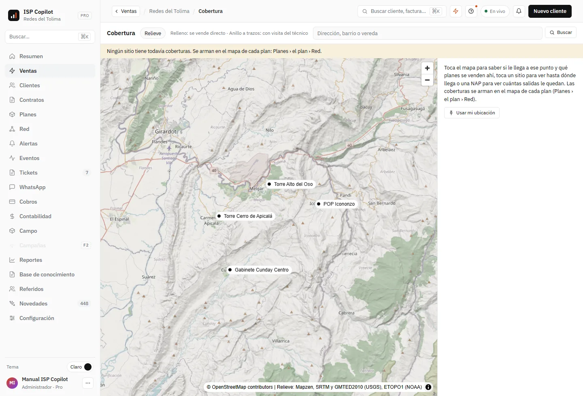Zoom out on the map
The image size is (583, 396).
click(427, 80)
